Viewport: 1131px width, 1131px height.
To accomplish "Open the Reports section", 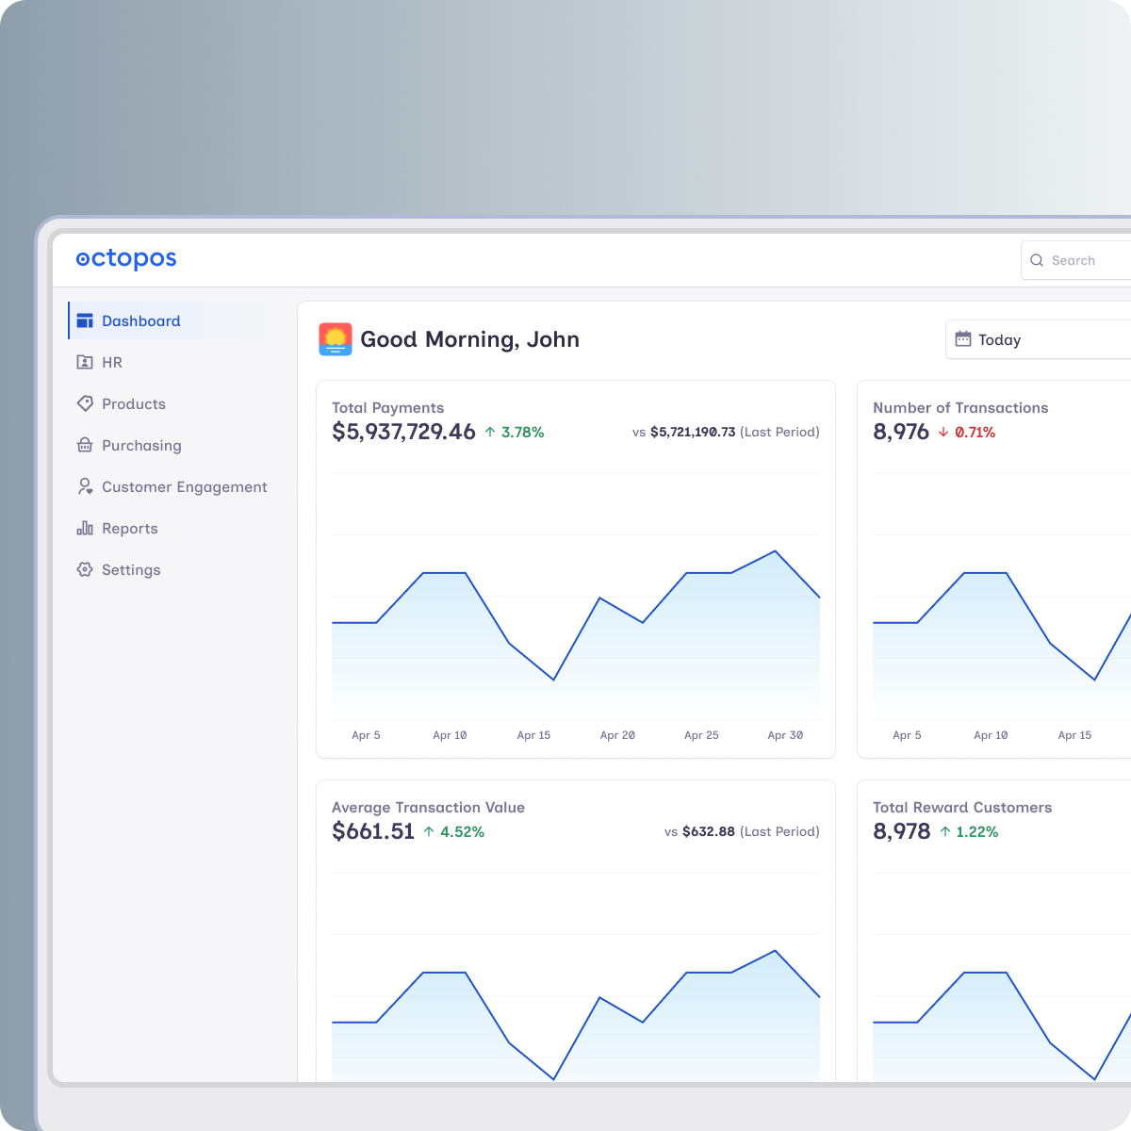I will pos(168,528).
